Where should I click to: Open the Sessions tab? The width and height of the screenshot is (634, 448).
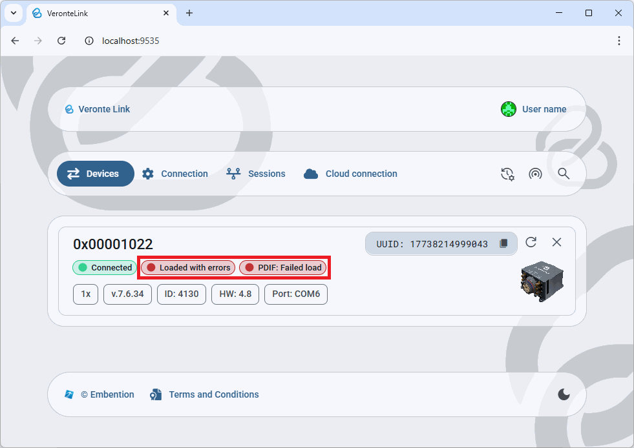pyautogui.click(x=256, y=174)
